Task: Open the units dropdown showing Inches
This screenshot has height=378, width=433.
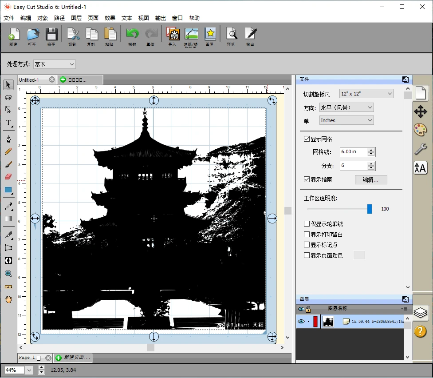Action: coord(346,120)
